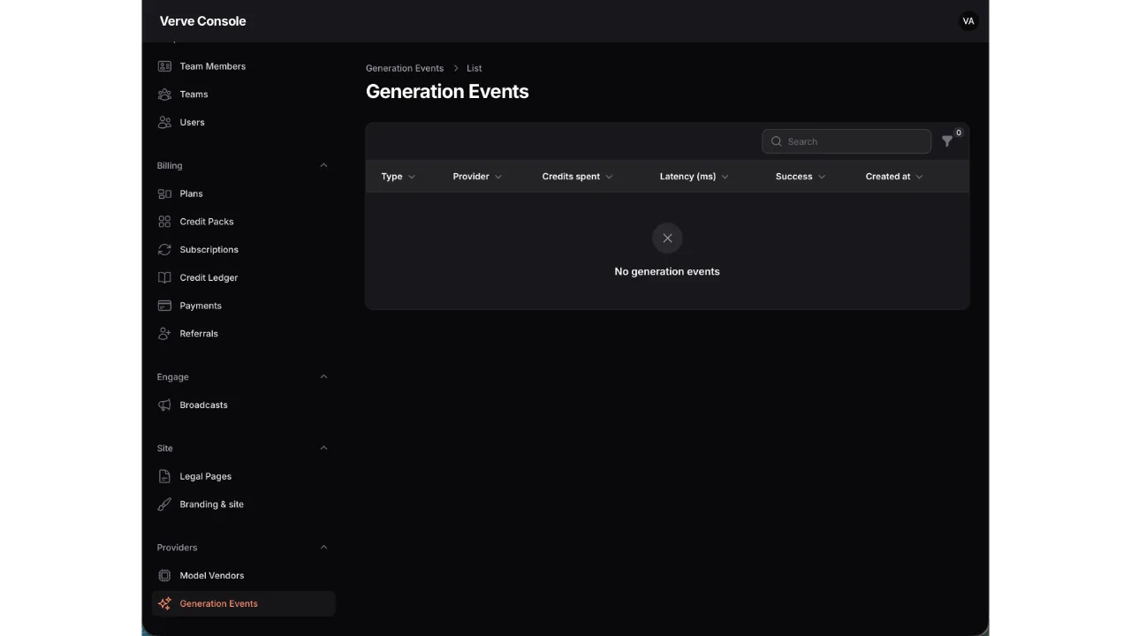Click the Generation Events breadcrumb link
The image size is (1131, 636).
405,68
